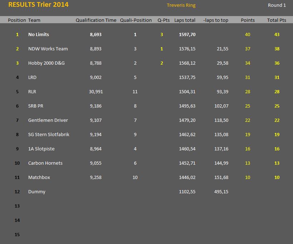Click SG Stern Slotfabrik team name
The width and height of the screenshot is (293, 244).
(49, 135)
